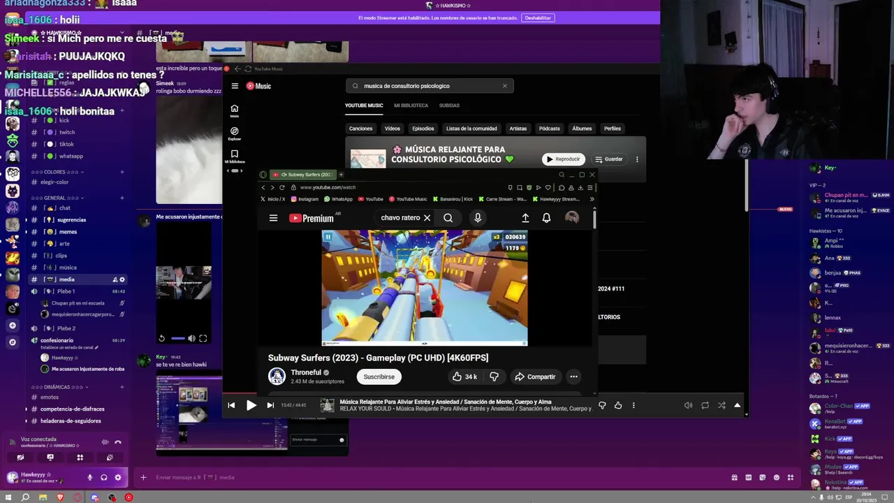This screenshot has width=894, height=503.
Task: Click Reproducir button on playlist
Action: click(x=563, y=159)
